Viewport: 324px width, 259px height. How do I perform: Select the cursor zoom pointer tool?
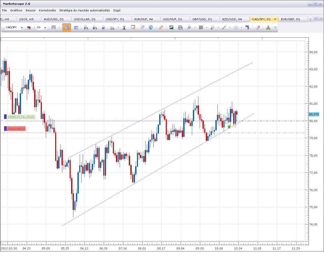(x=104, y=28)
